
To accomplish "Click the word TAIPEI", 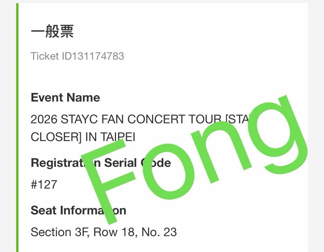I will pos(118,137).
